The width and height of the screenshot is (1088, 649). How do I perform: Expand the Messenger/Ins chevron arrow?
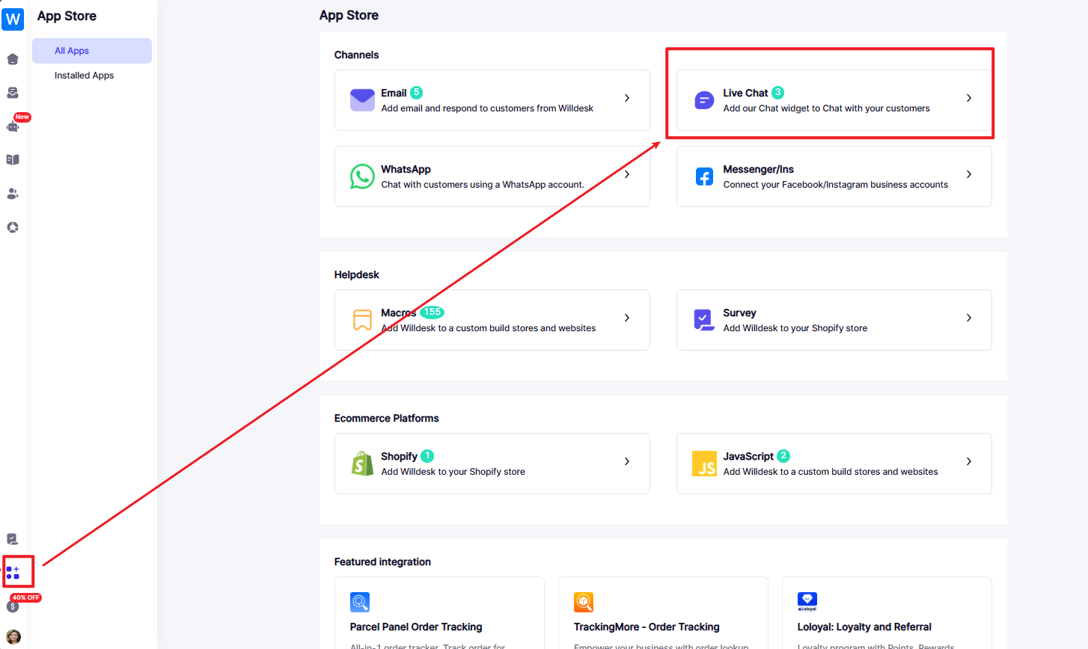(x=969, y=174)
